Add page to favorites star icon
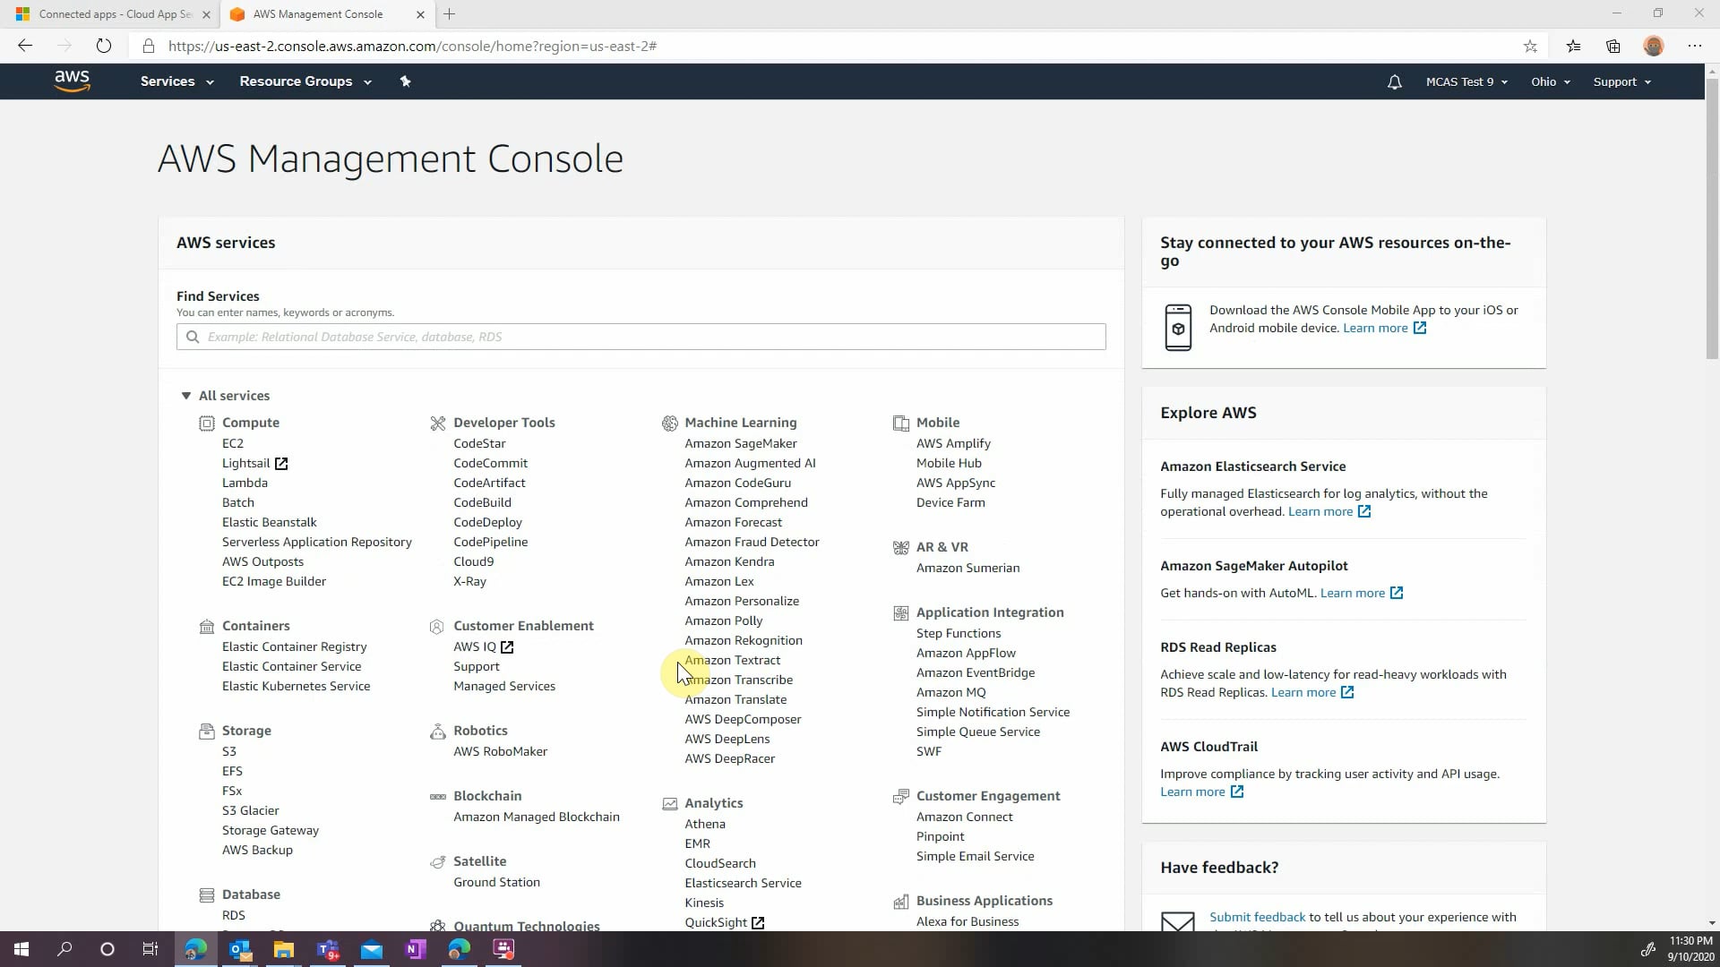 click(x=1530, y=47)
